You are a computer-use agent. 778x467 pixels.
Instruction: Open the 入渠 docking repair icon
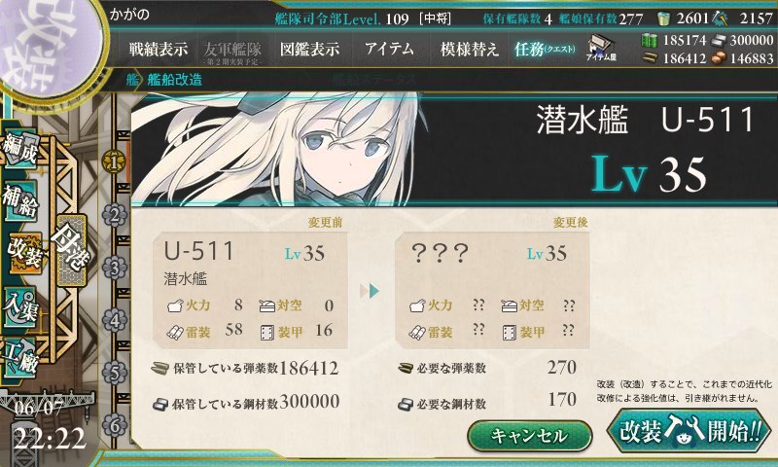pos(20,306)
